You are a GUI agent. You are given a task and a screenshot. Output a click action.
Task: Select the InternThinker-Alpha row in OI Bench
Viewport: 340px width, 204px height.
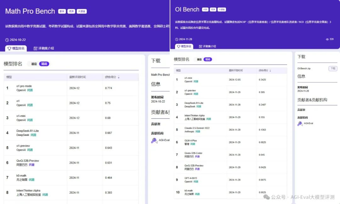click(x=230, y=117)
